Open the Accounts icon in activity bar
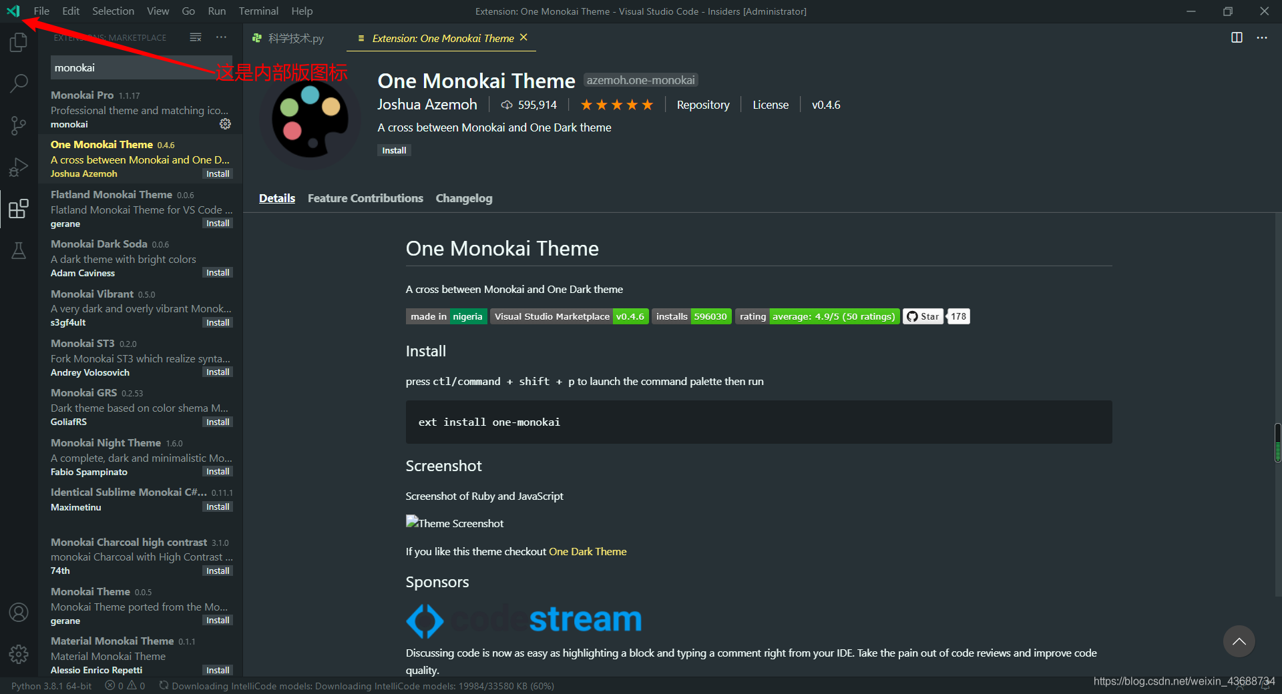 19,612
